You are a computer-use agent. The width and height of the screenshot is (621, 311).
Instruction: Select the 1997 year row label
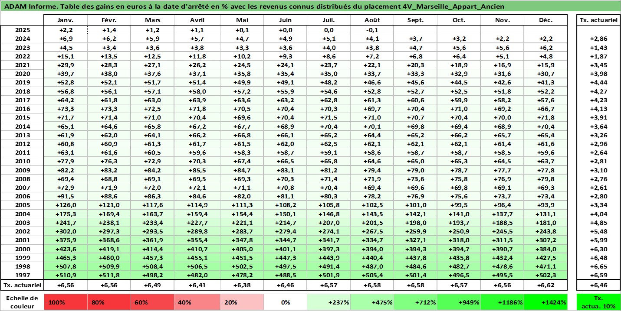(x=22, y=275)
